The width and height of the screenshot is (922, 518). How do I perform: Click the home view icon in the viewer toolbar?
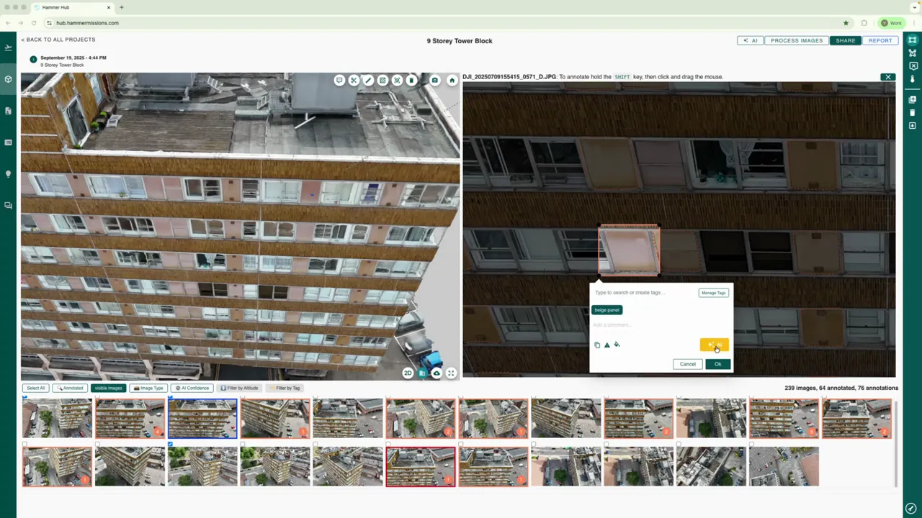click(x=452, y=80)
